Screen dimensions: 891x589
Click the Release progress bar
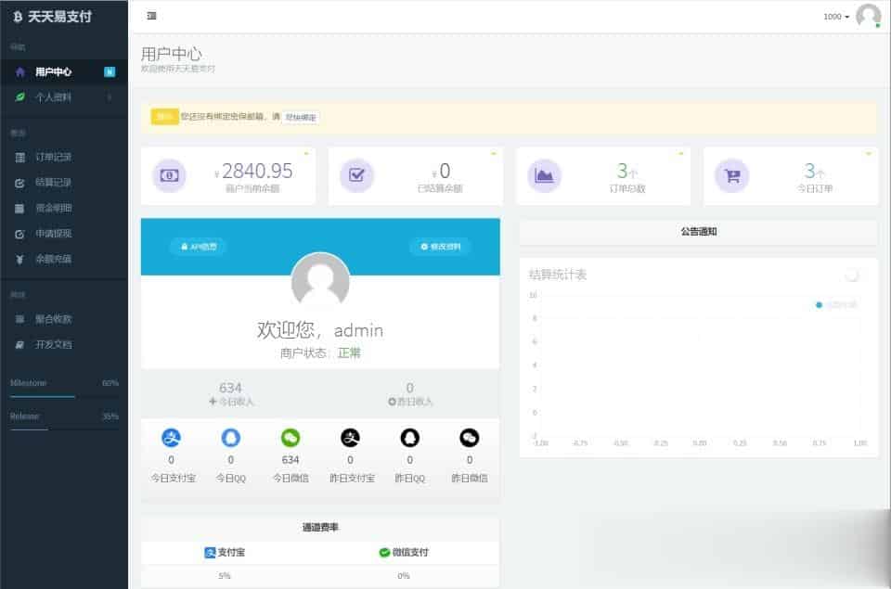[x=64, y=429]
